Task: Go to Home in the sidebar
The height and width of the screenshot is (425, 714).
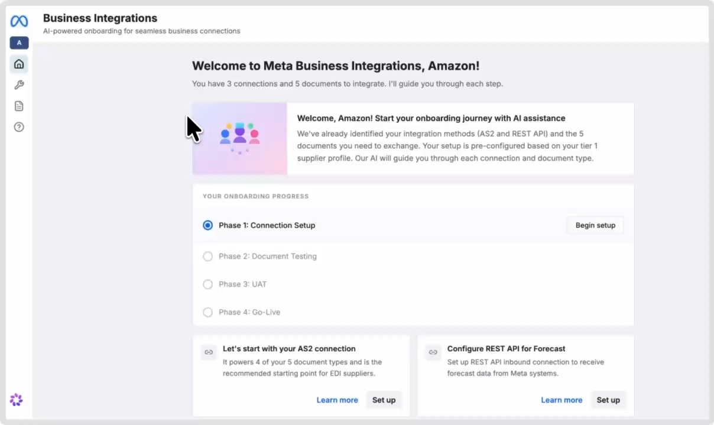Action: (x=19, y=64)
